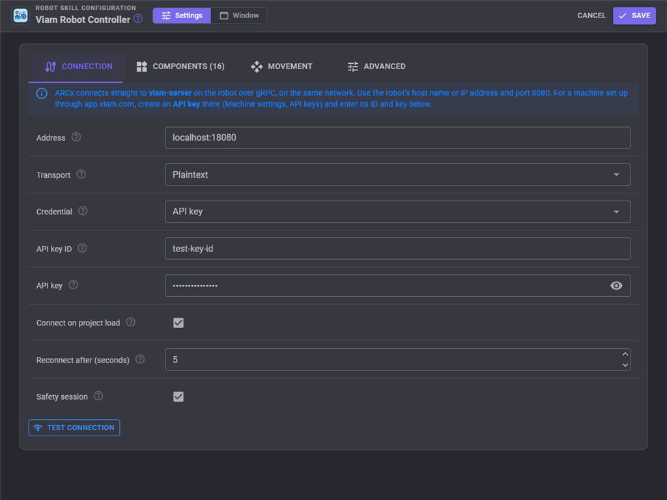
Task: Uncheck Connect on project load checkbox
Action: point(178,323)
